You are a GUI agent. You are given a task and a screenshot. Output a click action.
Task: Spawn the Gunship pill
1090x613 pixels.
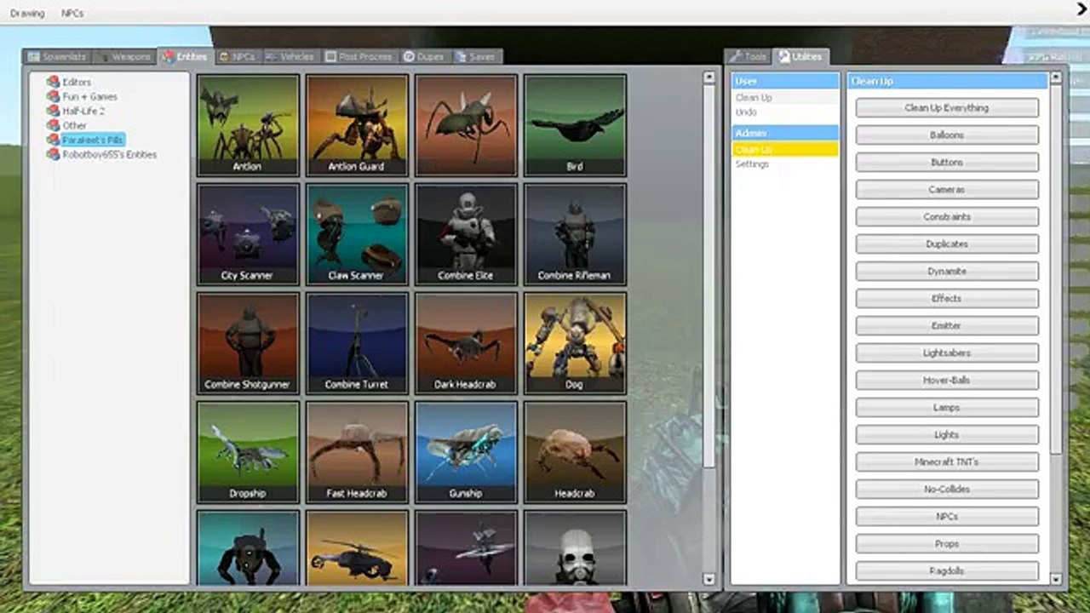[x=466, y=452]
